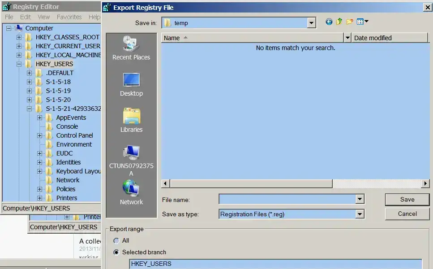Expand the Save as type dropdown
The height and width of the screenshot is (269, 433).
tap(360, 214)
